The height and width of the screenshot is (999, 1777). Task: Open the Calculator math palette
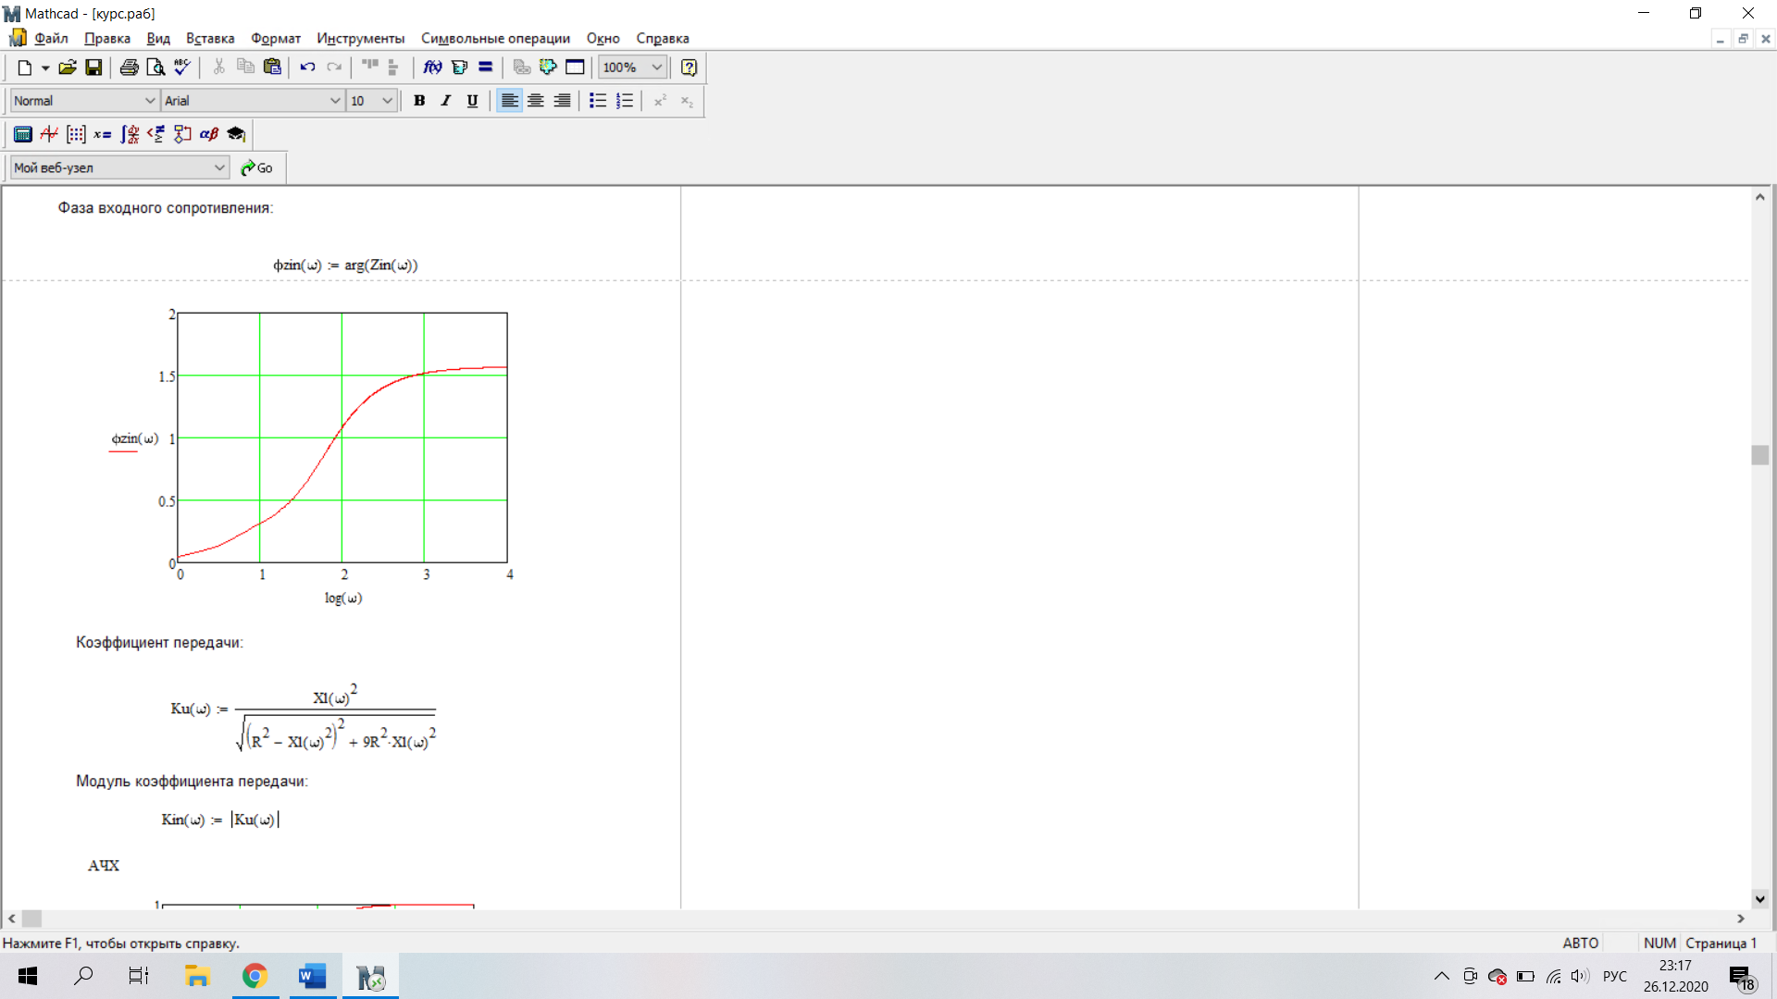pyautogui.click(x=23, y=134)
